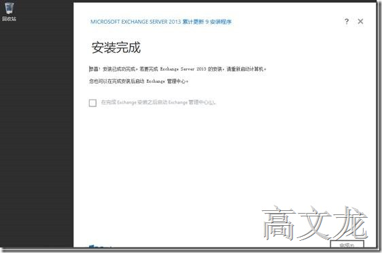Click the Microsoft Exchange Server 2013 setup title
Screen dimensions: 382x253
pyautogui.click(x=161, y=22)
